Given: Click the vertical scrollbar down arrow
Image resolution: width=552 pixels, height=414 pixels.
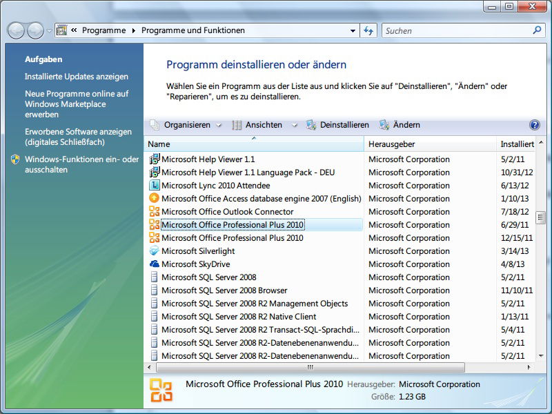Looking at the screenshot, I should 541,356.
